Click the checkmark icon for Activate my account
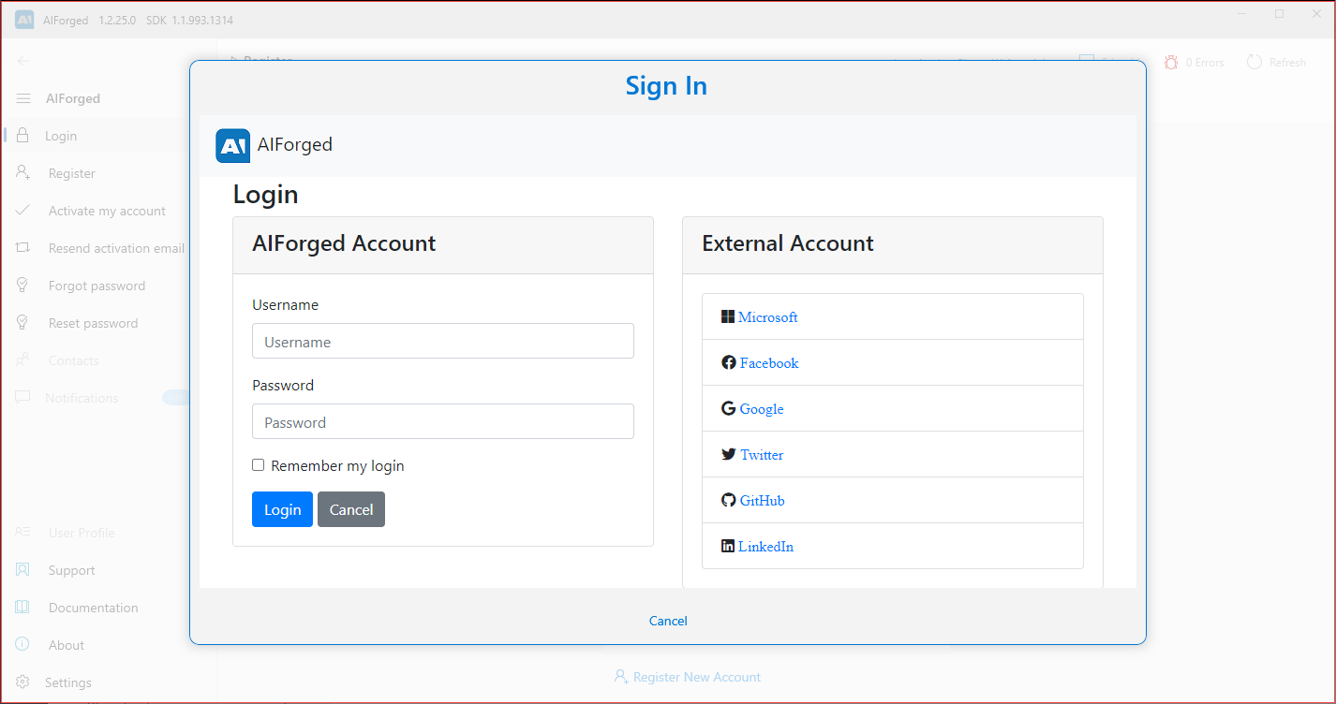 pyautogui.click(x=23, y=211)
